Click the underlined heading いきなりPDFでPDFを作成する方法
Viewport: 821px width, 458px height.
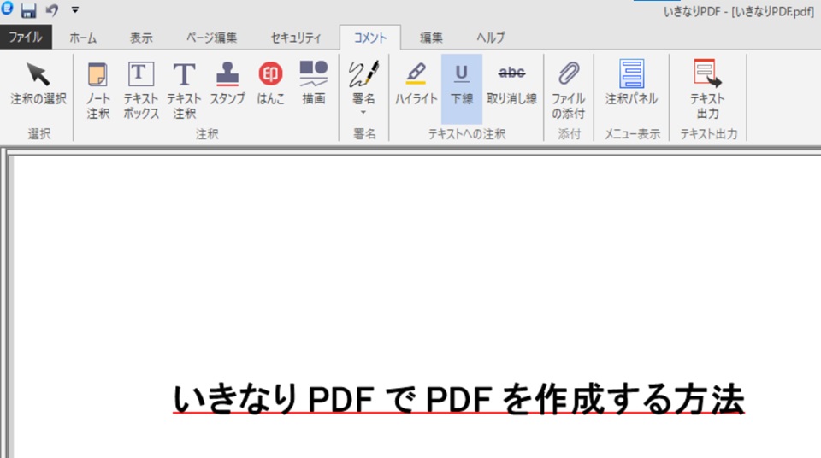coord(458,399)
